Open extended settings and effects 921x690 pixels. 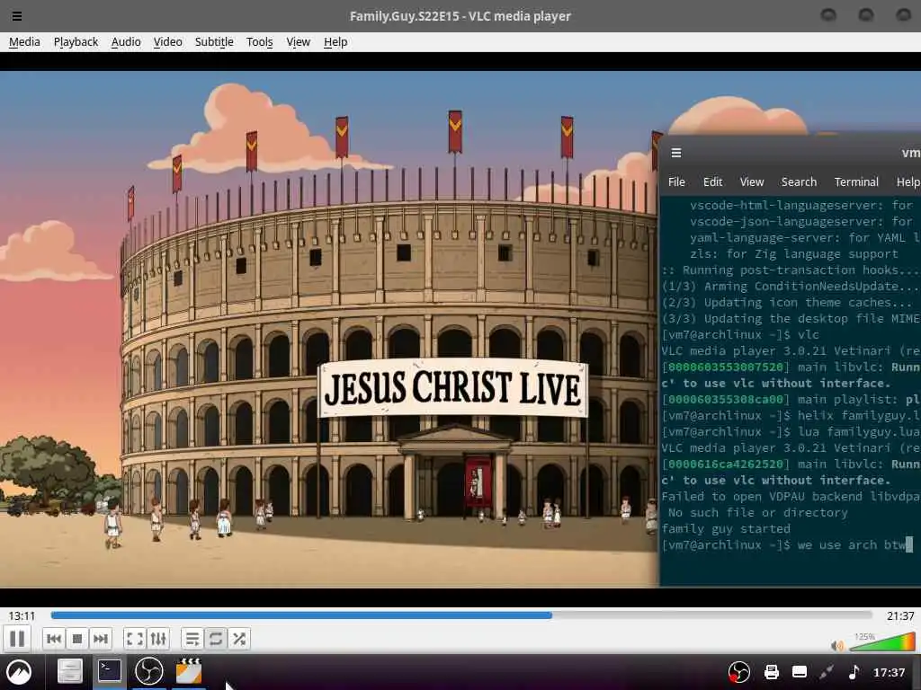tap(158, 639)
